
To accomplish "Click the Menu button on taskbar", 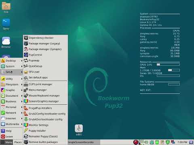I will point(6,142).
